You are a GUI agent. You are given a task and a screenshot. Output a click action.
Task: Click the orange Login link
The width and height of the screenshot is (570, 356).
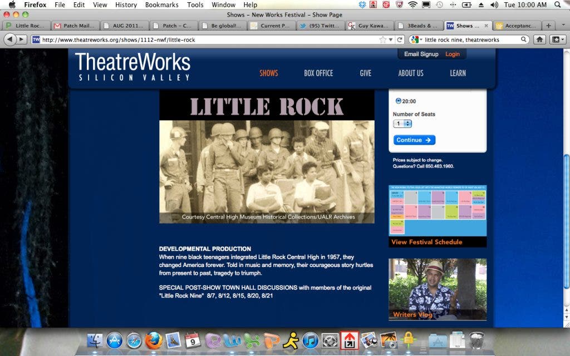coord(453,54)
